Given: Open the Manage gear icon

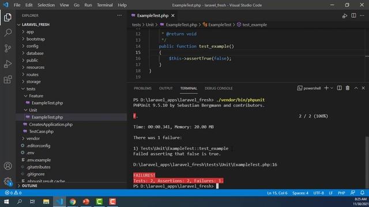Looking at the screenshot, I should (x=7, y=181).
